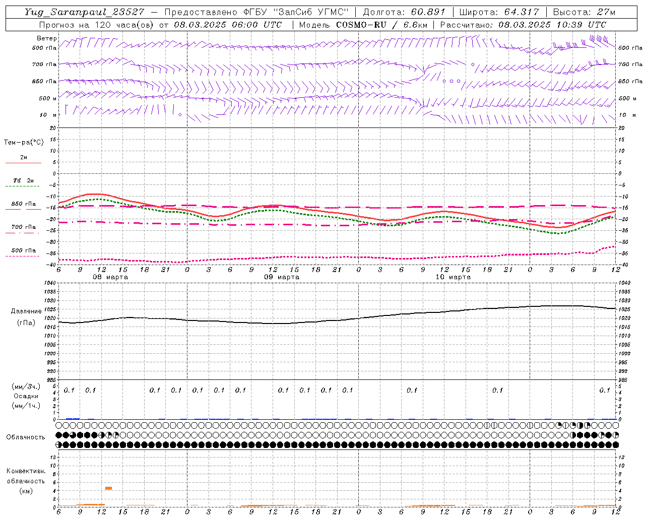The height and width of the screenshot is (516, 645).
Task: Click the 10 м wind level label on the left
Action: click(x=48, y=115)
